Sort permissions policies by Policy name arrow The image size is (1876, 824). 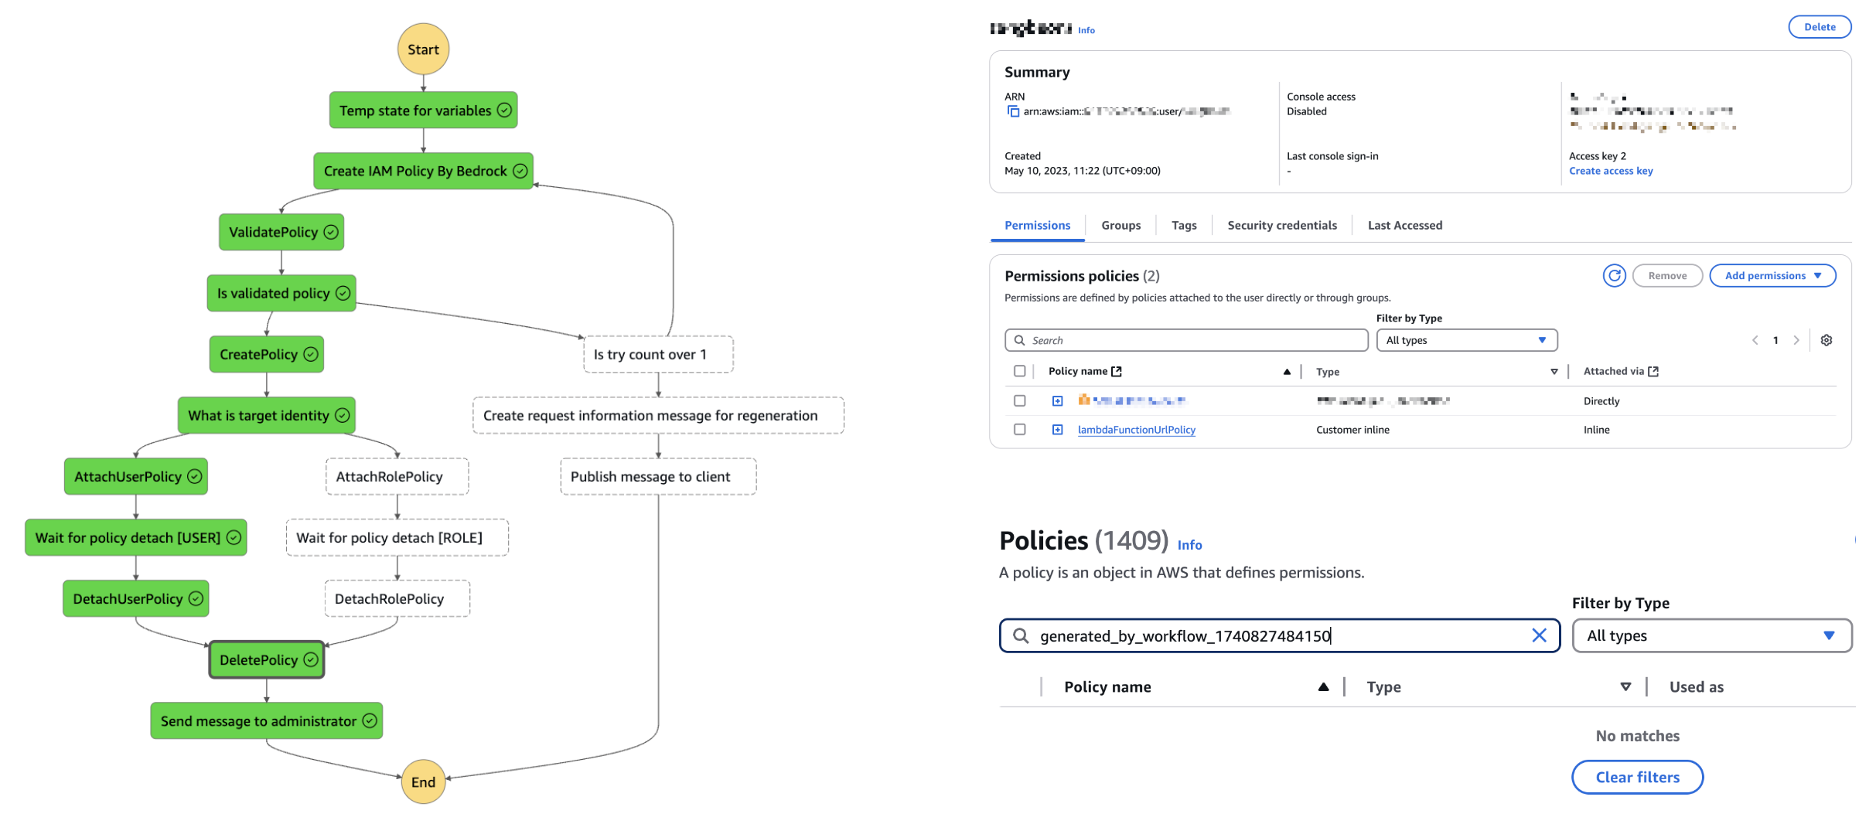1287,372
